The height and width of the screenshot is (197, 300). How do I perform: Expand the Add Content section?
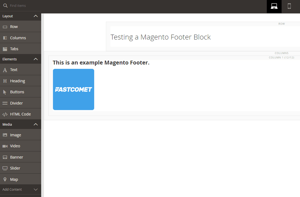tap(20, 189)
